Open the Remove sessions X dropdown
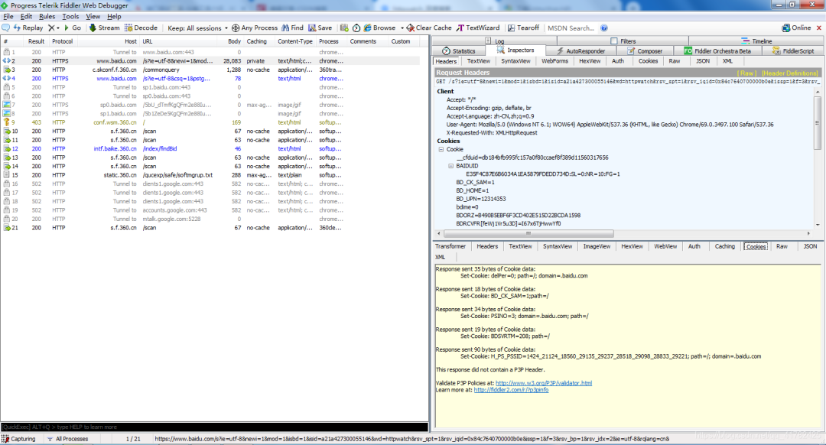Viewport: 826px width, 445px height. pos(54,28)
